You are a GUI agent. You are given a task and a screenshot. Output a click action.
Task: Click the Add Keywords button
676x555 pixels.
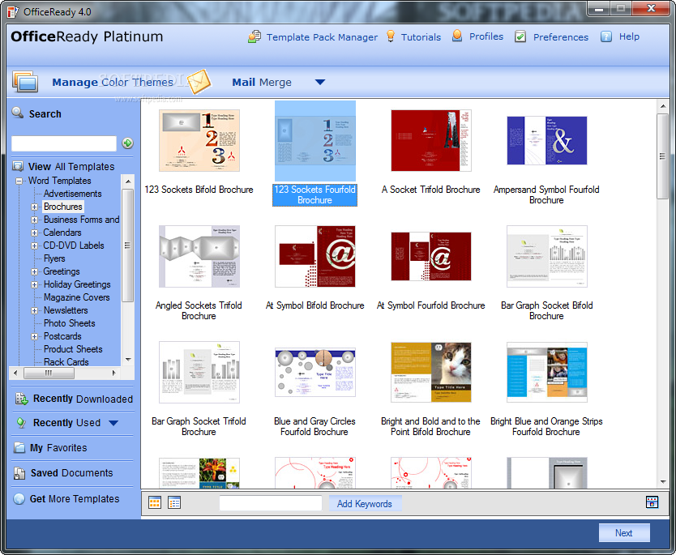click(365, 503)
